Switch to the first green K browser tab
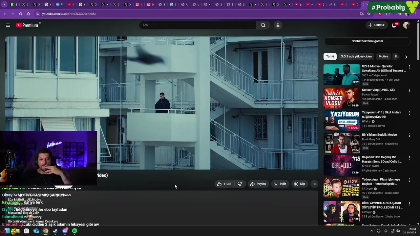The width and height of the screenshot is (420, 236). pyautogui.click(x=14, y=5)
